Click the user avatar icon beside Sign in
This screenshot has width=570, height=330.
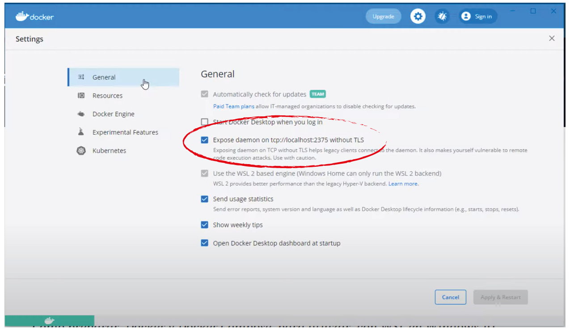pyautogui.click(x=466, y=17)
